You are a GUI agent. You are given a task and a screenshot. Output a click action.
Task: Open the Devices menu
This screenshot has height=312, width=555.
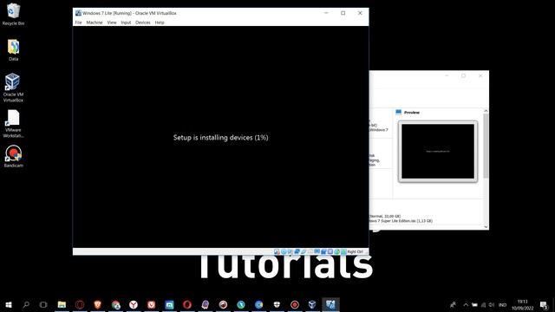click(x=142, y=23)
